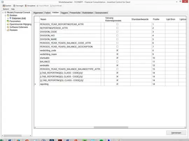Click the Export Model toolbar item

[x=56, y=6]
